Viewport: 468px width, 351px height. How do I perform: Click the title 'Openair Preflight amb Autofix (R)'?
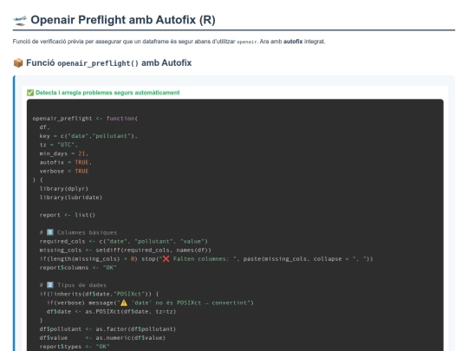pyautogui.click(x=123, y=20)
